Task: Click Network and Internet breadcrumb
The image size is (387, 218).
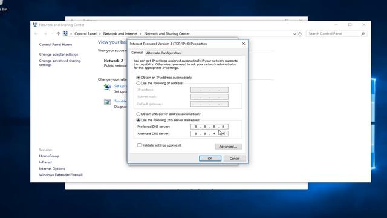Action: [x=120, y=34]
